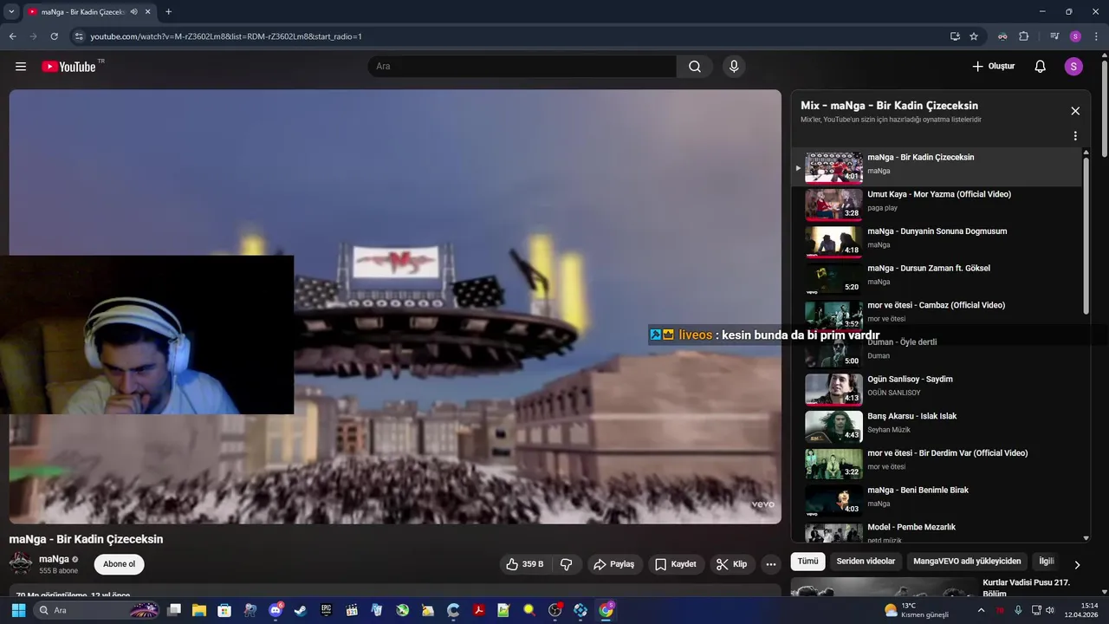Subscribe with Abone ol button
The height and width of the screenshot is (624, 1109).
[120, 564]
